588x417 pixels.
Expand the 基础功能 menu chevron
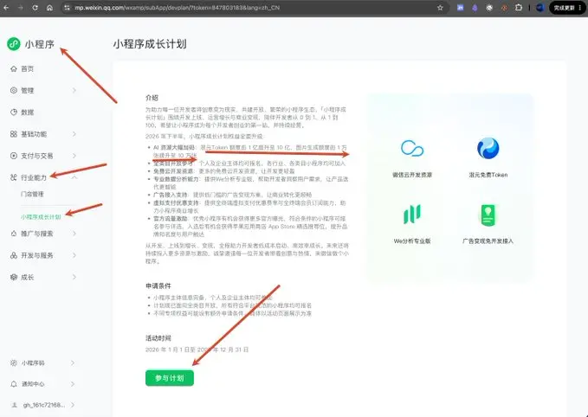tap(74, 134)
